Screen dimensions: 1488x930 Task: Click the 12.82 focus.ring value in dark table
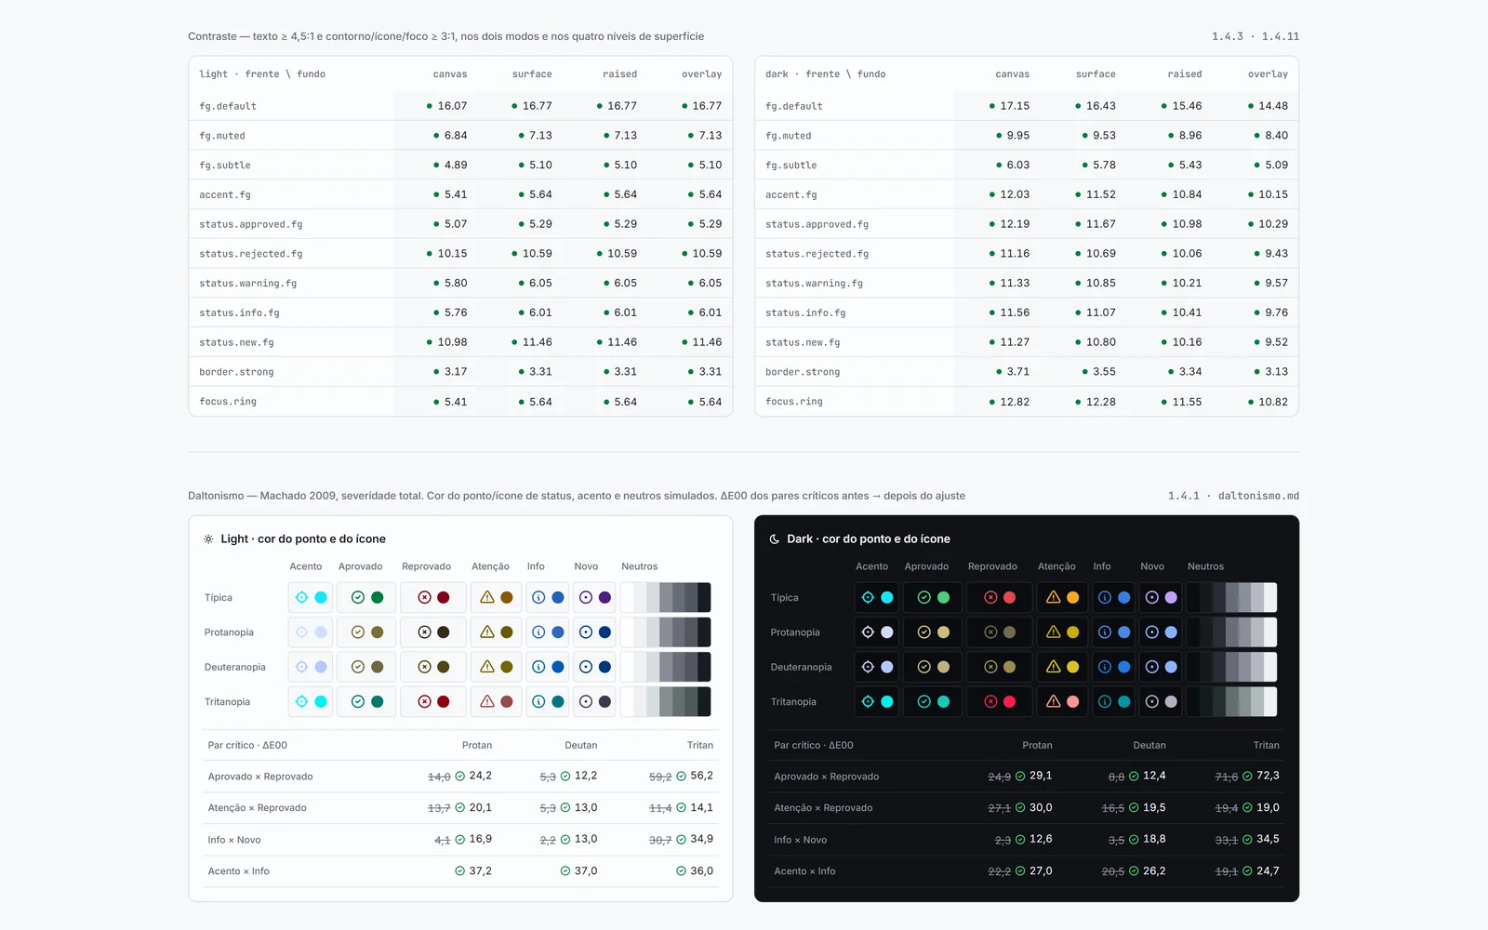point(1015,402)
